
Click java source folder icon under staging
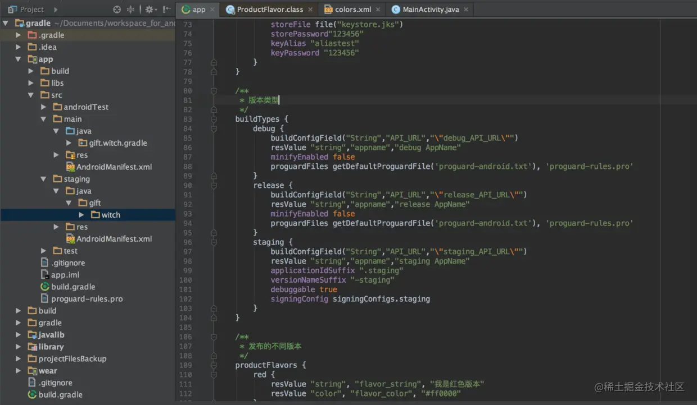click(70, 191)
